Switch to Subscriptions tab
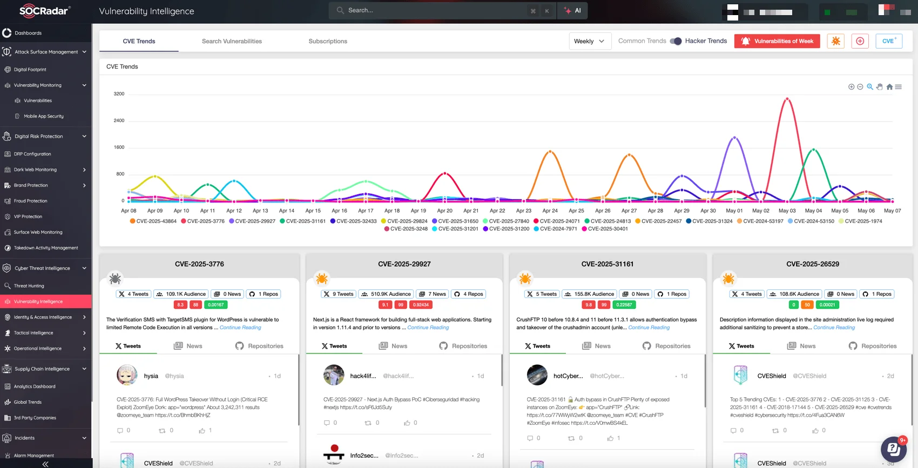918x468 pixels. pyautogui.click(x=328, y=42)
